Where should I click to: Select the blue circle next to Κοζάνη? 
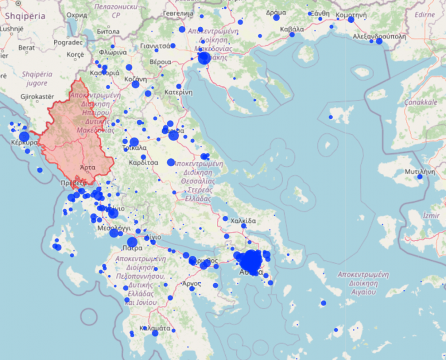pyautogui.click(x=129, y=67)
